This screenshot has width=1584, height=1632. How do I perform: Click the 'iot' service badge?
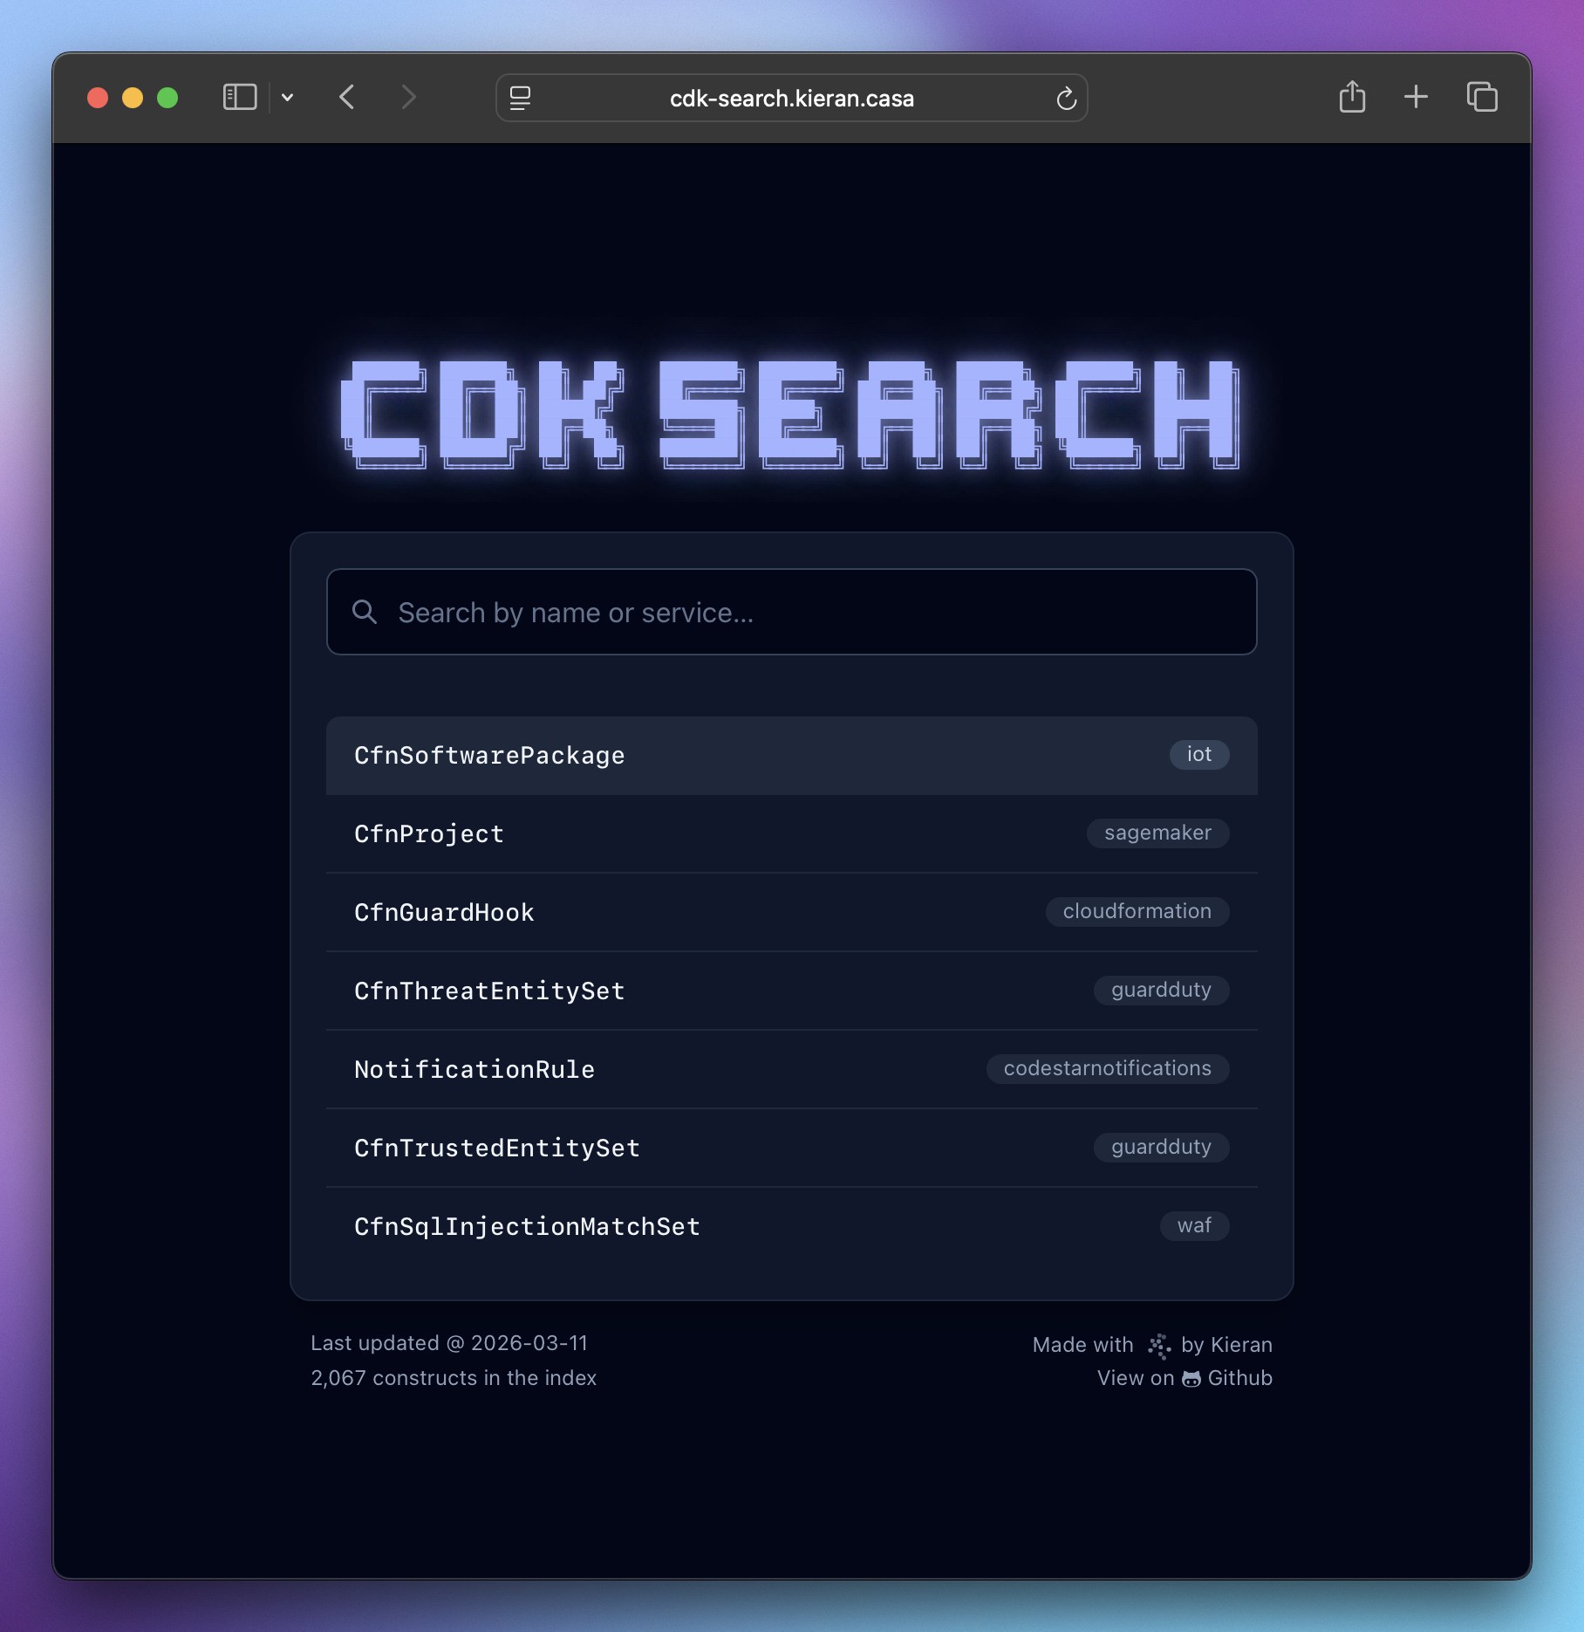coord(1198,755)
